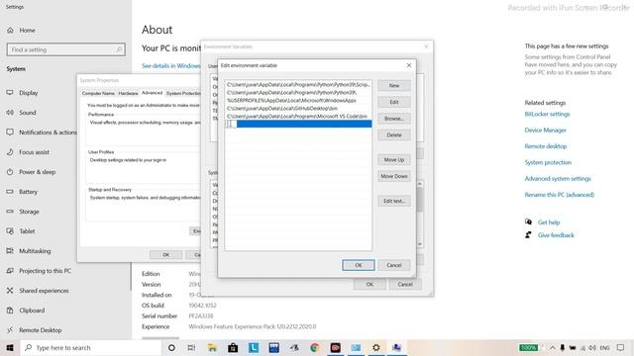Click See details in Windows Security link

[x=171, y=66]
